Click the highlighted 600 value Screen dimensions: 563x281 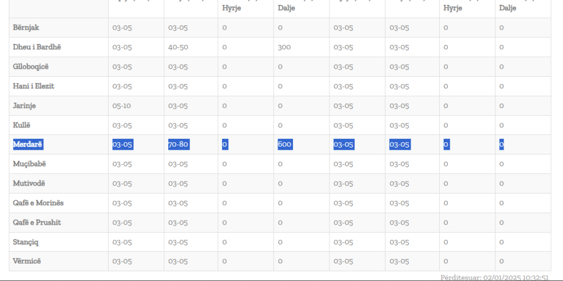[285, 144]
